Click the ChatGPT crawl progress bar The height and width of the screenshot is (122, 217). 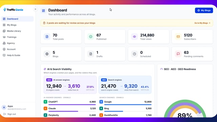(72, 105)
